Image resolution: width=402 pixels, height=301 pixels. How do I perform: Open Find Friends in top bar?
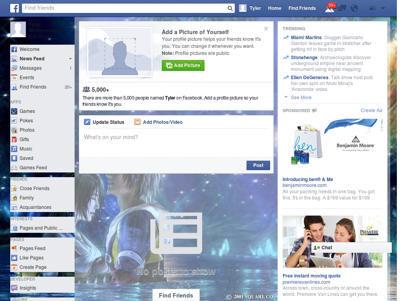point(302,8)
